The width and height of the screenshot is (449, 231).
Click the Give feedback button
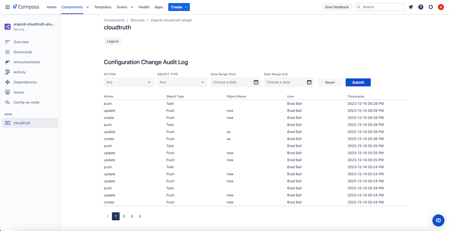click(337, 7)
